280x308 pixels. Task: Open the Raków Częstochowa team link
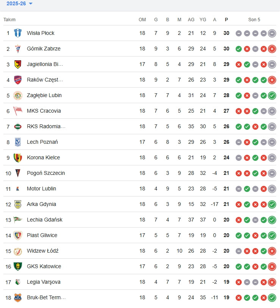click(x=45, y=80)
